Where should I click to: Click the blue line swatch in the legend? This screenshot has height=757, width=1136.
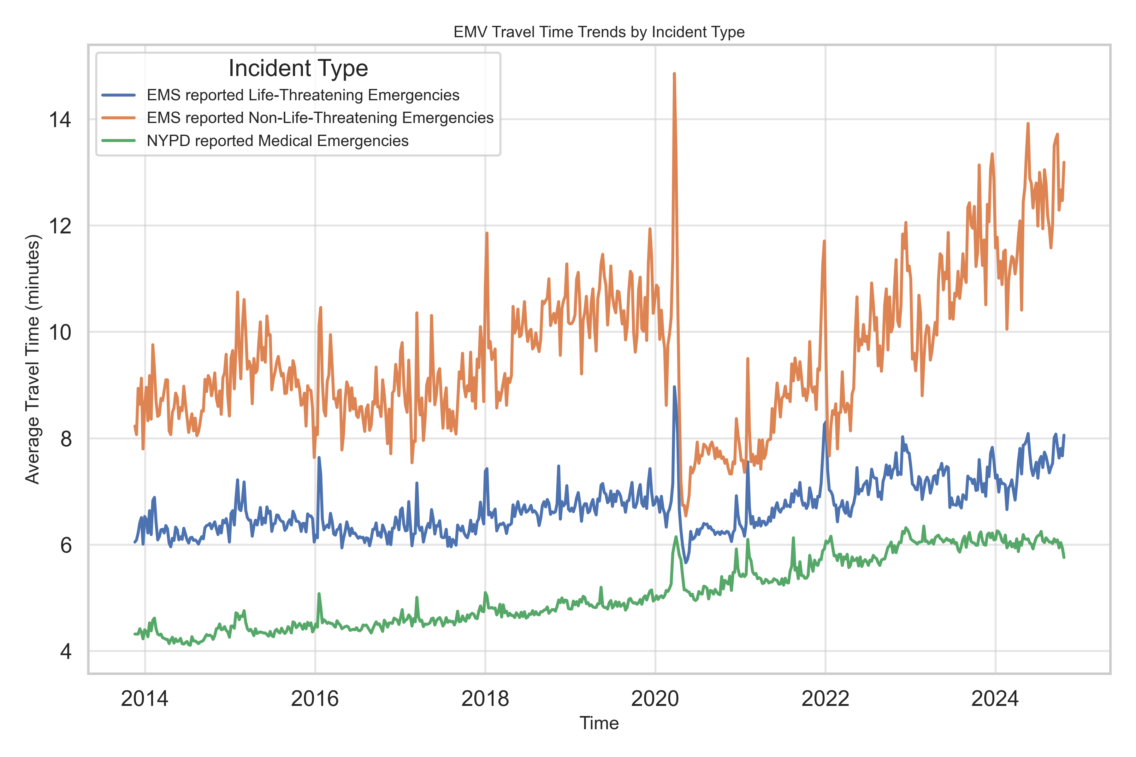pos(119,95)
